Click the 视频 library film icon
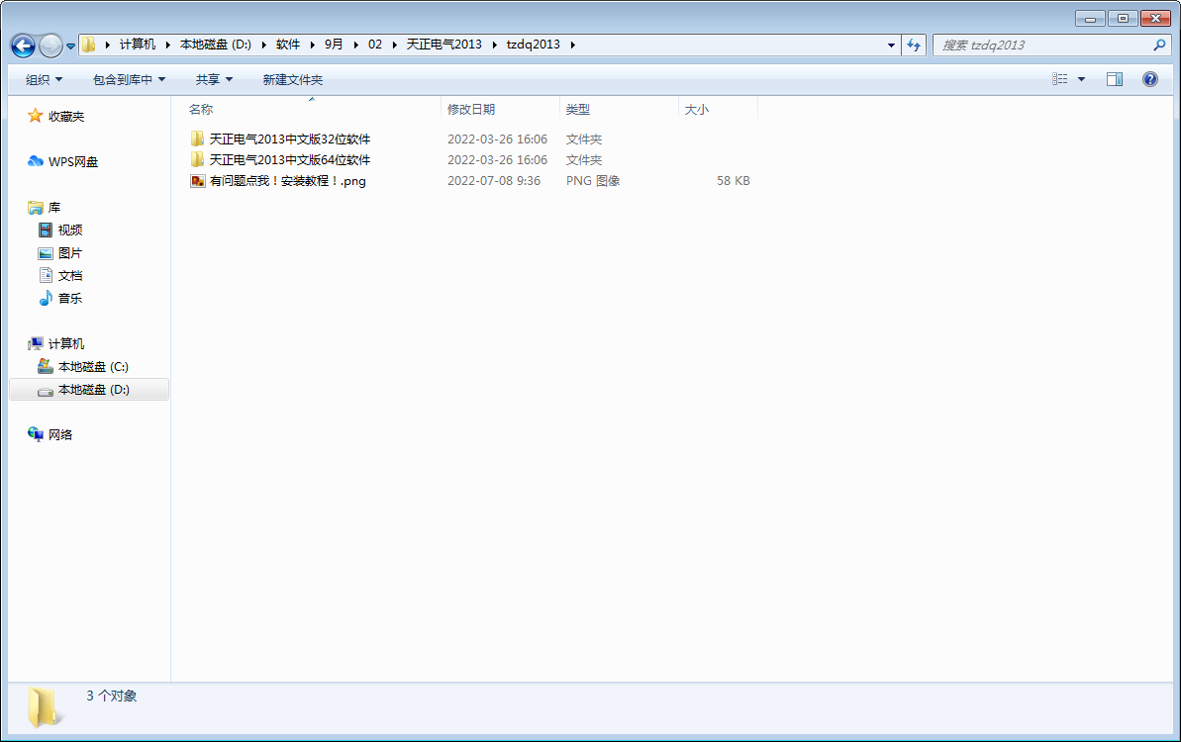Image resolution: width=1181 pixels, height=742 pixels. (46, 230)
